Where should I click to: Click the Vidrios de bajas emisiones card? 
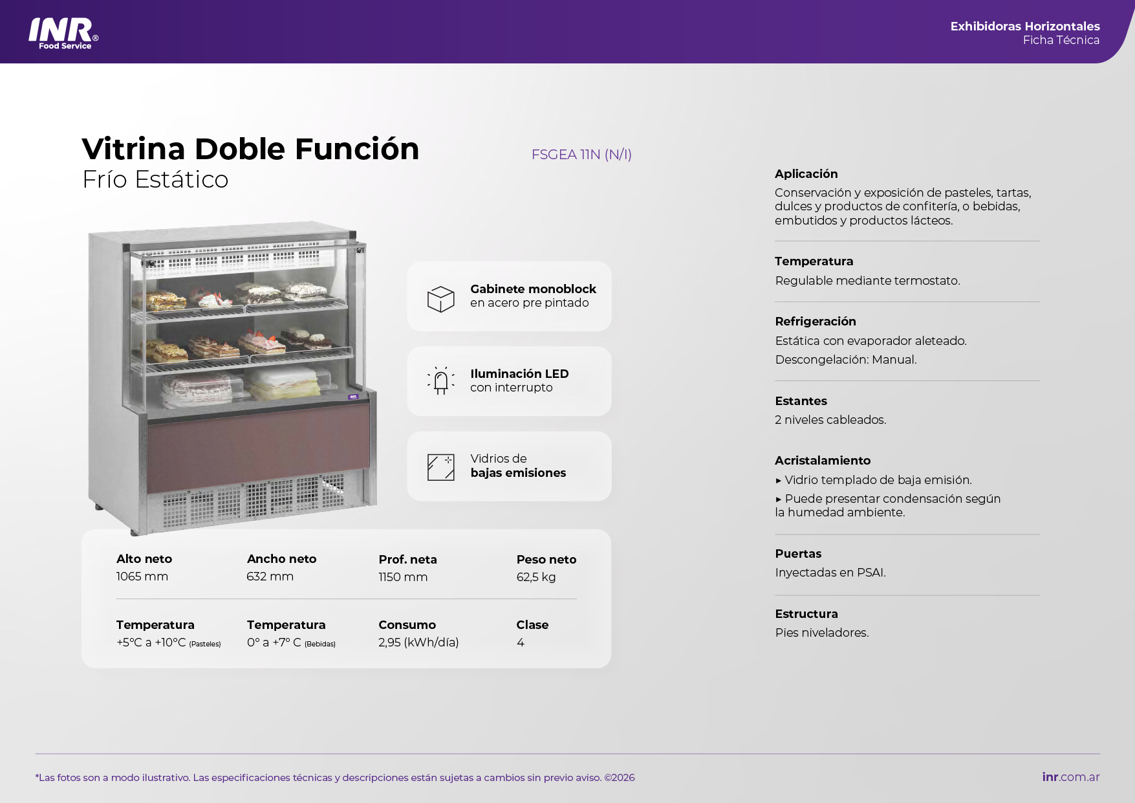click(509, 466)
